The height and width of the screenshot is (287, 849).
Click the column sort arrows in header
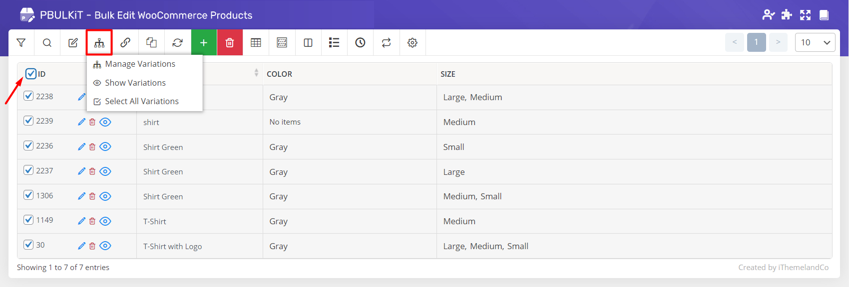pos(256,73)
